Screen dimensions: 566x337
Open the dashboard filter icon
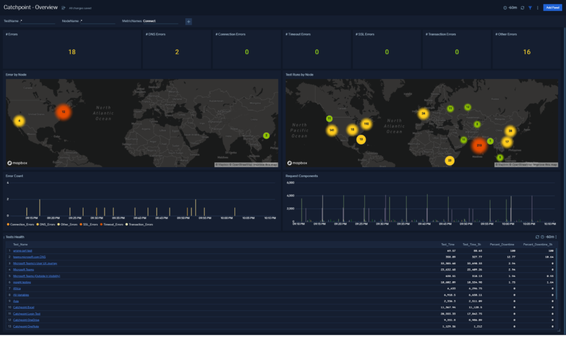coord(530,8)
